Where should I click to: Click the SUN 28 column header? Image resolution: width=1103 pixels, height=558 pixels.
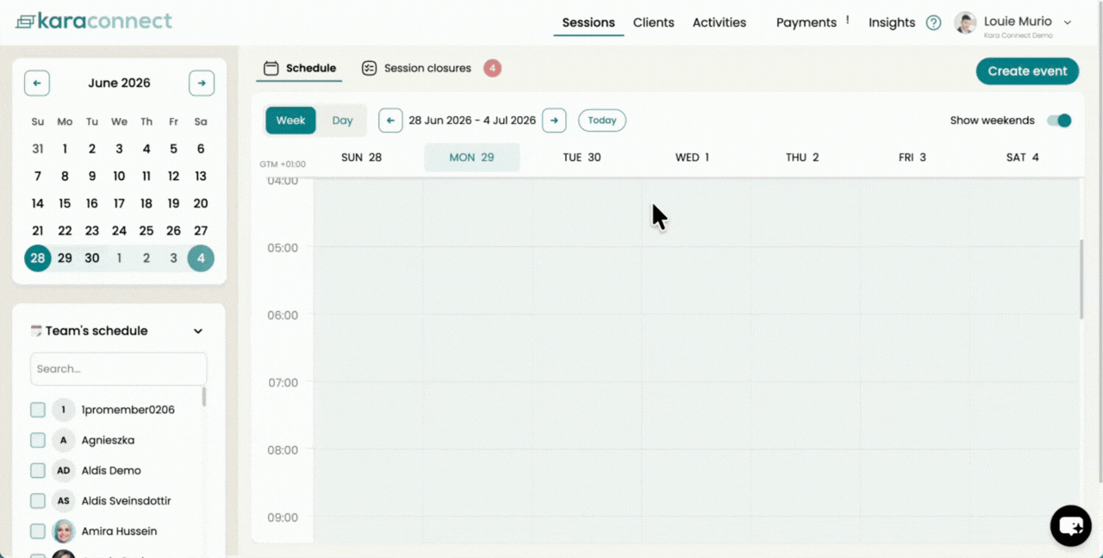point(361,158)
